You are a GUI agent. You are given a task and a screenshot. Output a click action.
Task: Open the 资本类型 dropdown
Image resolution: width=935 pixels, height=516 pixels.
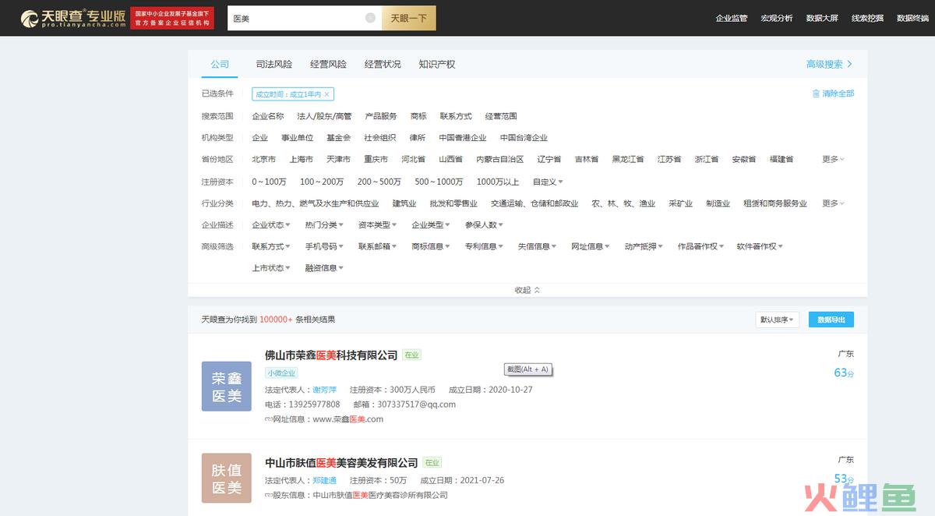(x=377, y=224)
